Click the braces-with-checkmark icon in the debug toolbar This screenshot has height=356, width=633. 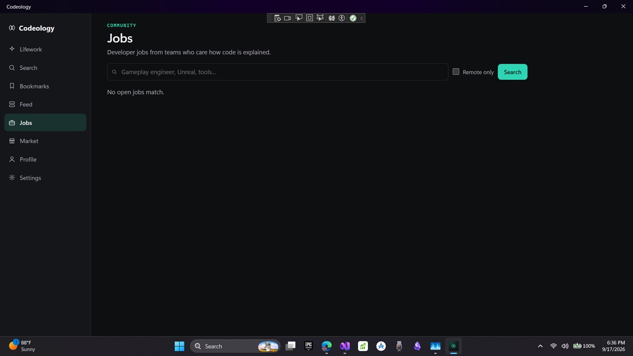332,18
